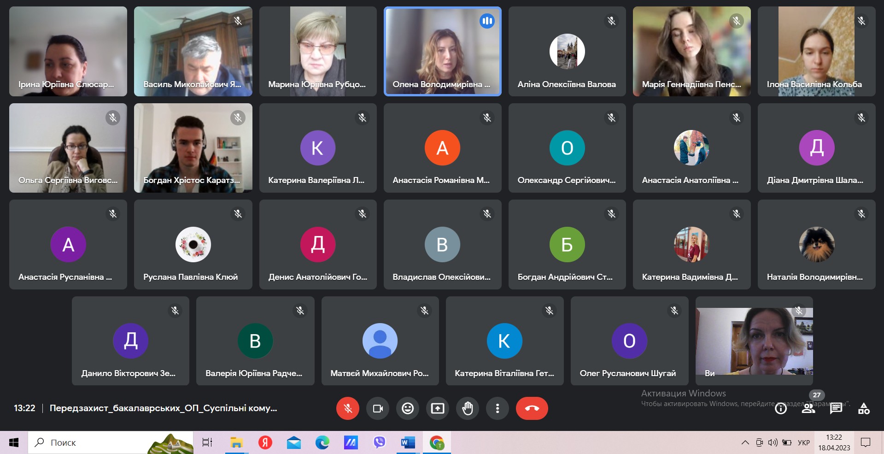Select Олена Володимирівна's active speaker tile

click(442, 51)
